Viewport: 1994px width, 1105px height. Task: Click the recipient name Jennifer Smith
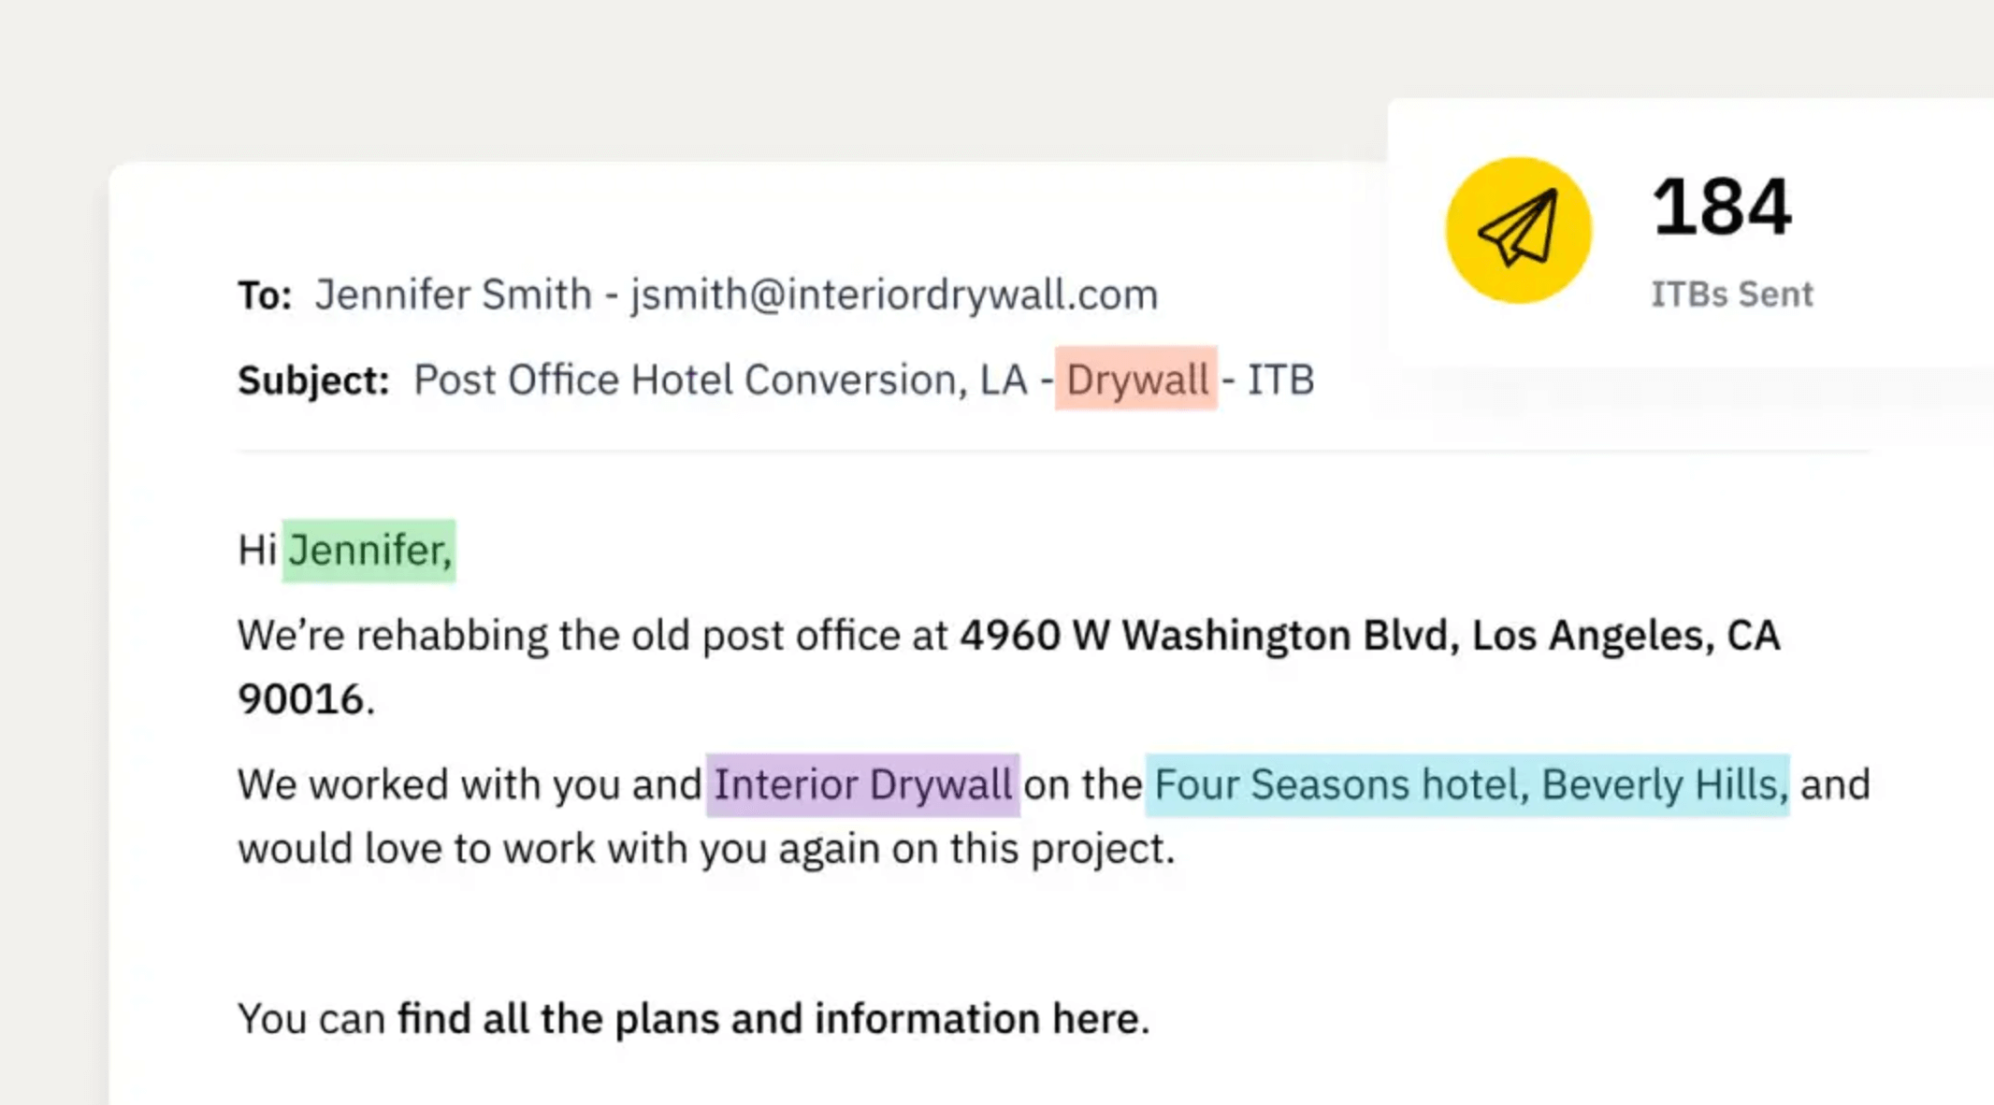453,294
